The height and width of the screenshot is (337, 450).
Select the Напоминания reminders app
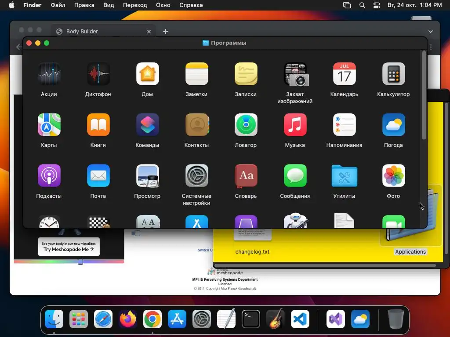click(x=345, y=125)
